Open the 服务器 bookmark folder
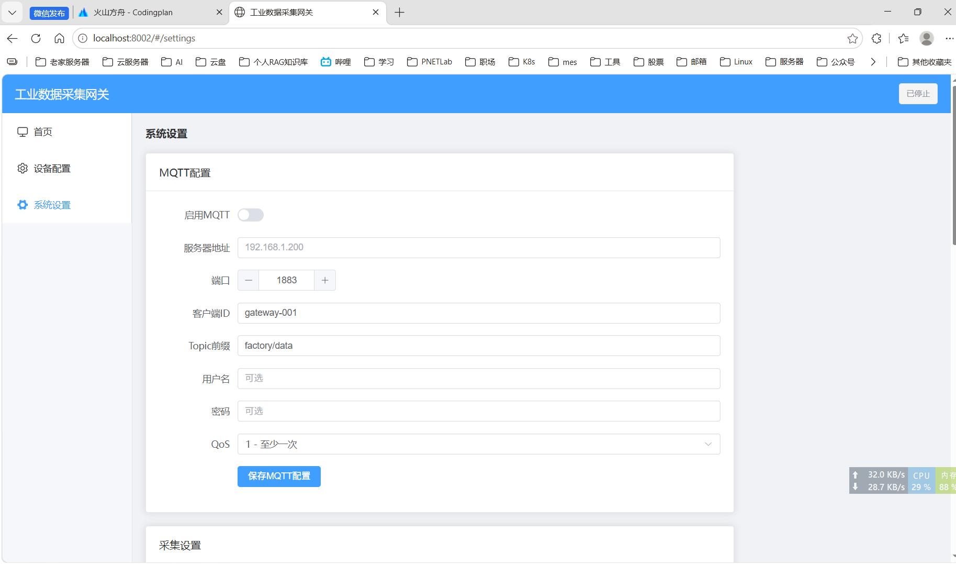The height and width of the screenshot is (564, 956). 784,62
